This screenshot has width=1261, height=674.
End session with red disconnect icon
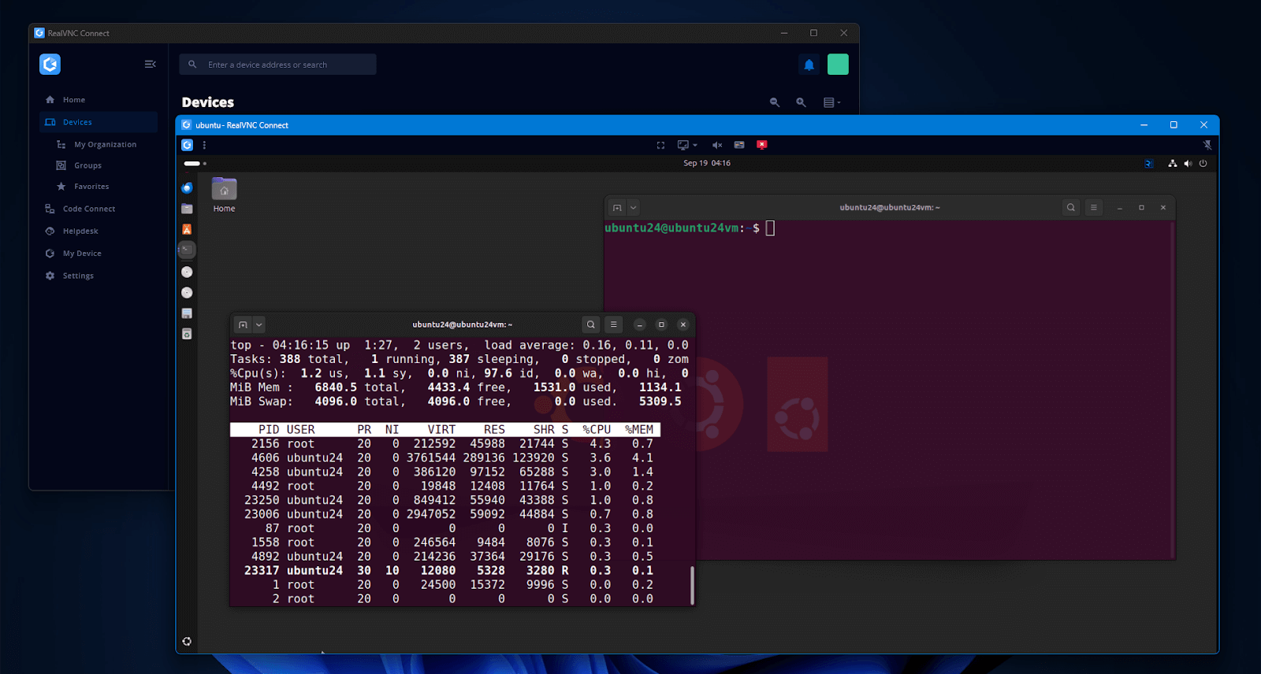[762, 145]
